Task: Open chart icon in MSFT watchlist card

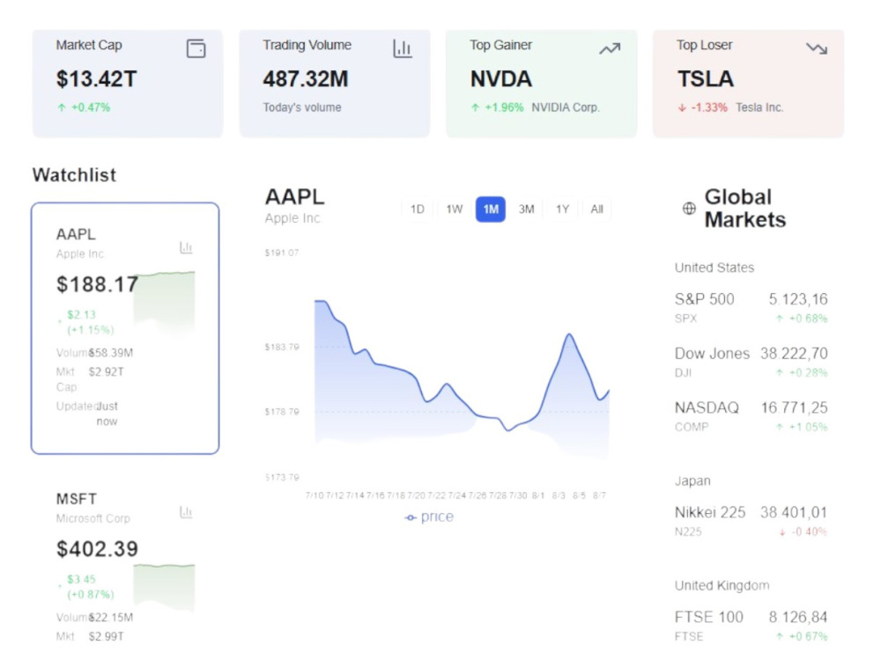Action: click(186, 512)
